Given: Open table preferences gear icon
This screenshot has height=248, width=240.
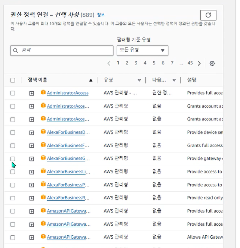Looking at the screenshot, I should tap(212, 63).
